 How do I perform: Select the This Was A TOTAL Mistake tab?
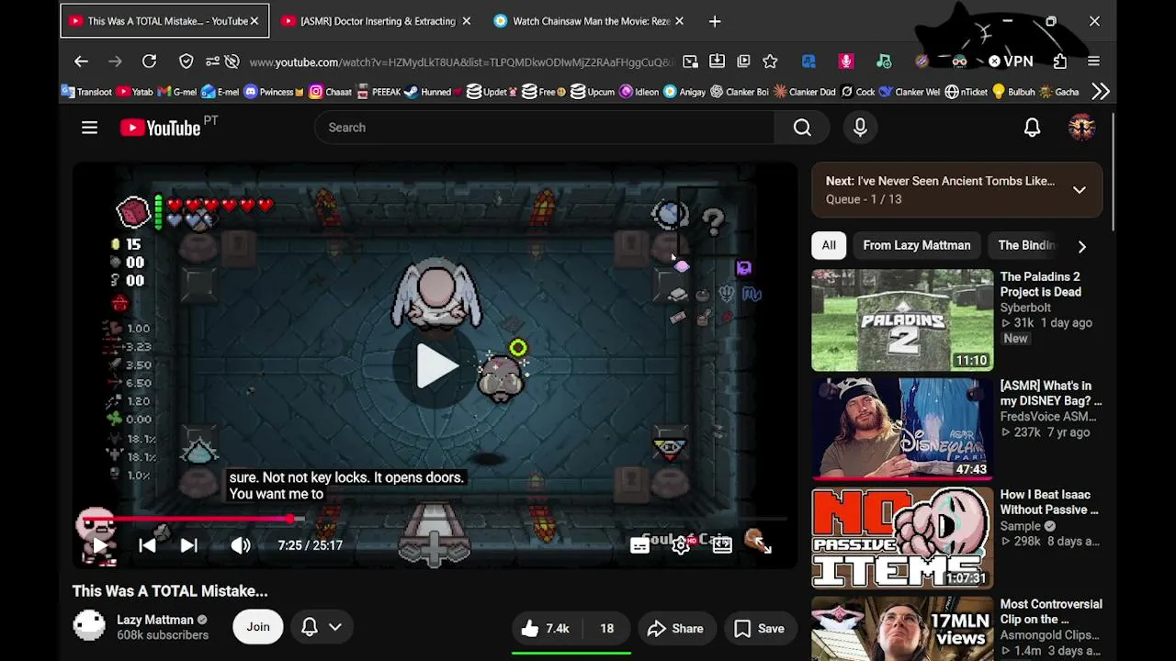pyautogui.click(x=165, y=21)
